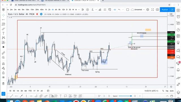Select the ruler measure tool
181x102 pixels.
tap(3, 53)
